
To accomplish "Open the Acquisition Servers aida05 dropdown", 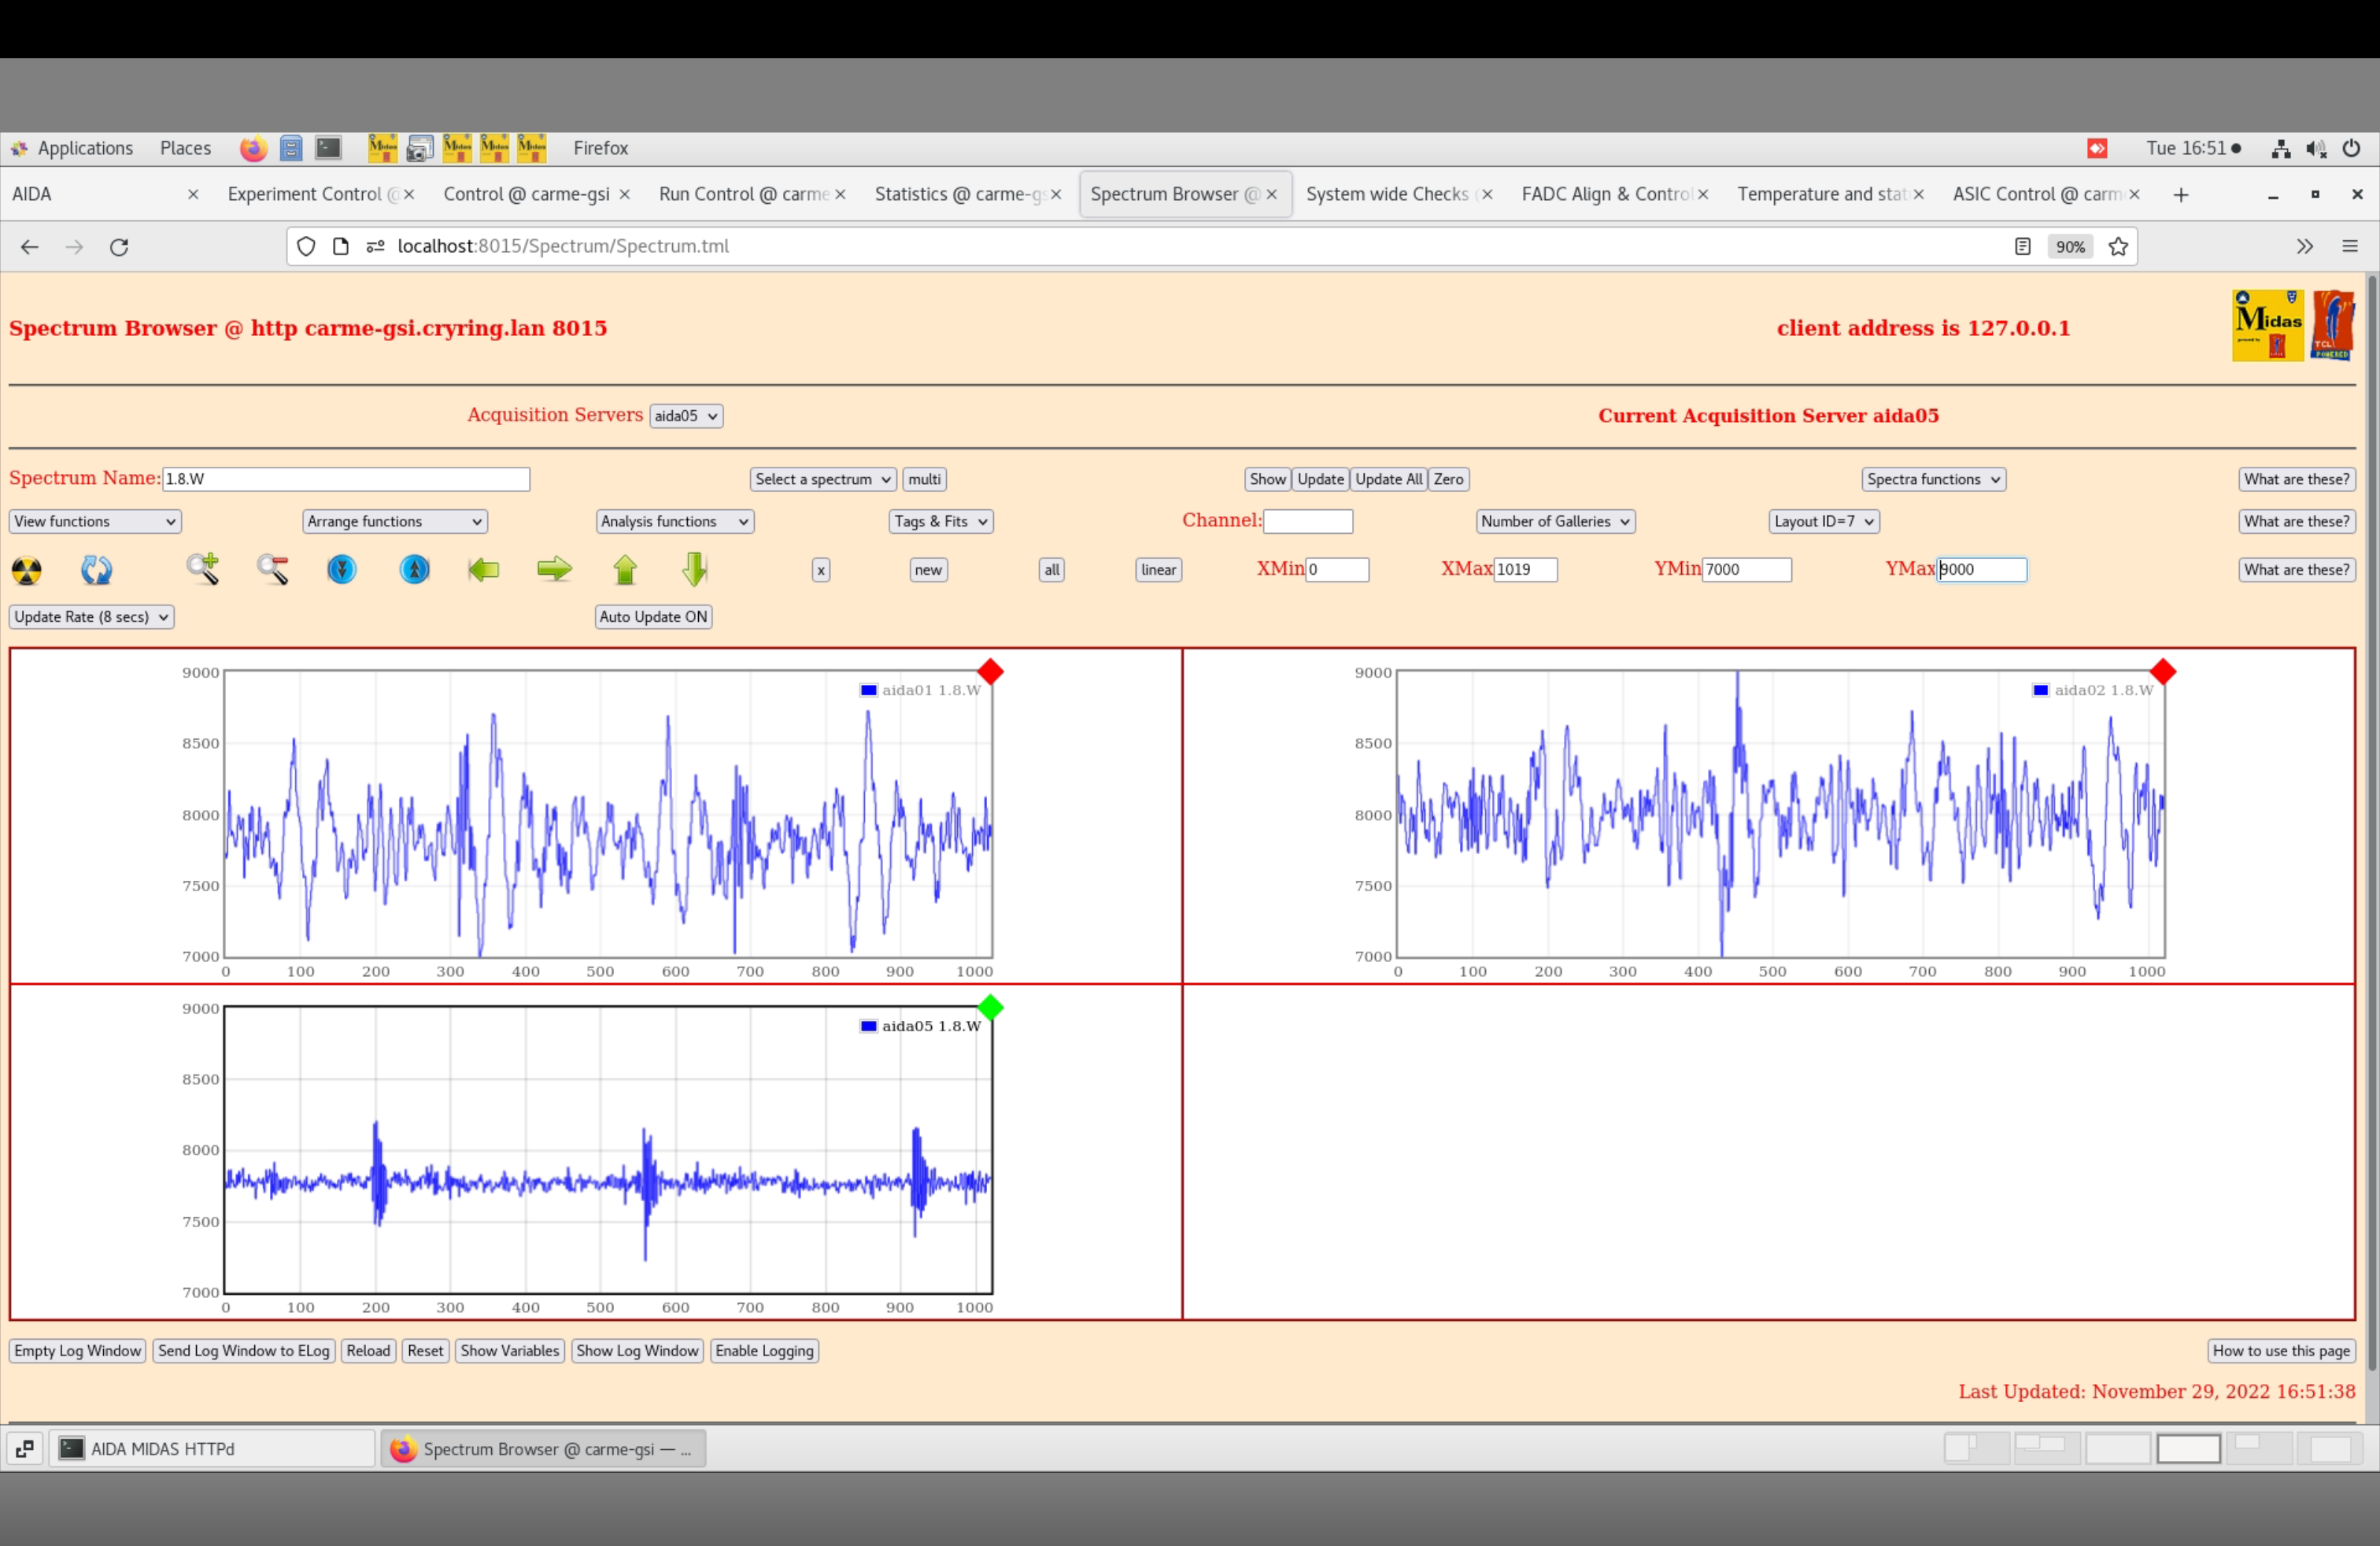I will 686,416.
